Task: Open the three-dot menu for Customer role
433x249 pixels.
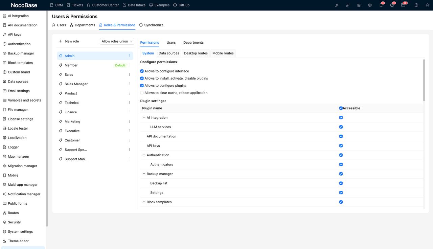Action: click(130, 140)
